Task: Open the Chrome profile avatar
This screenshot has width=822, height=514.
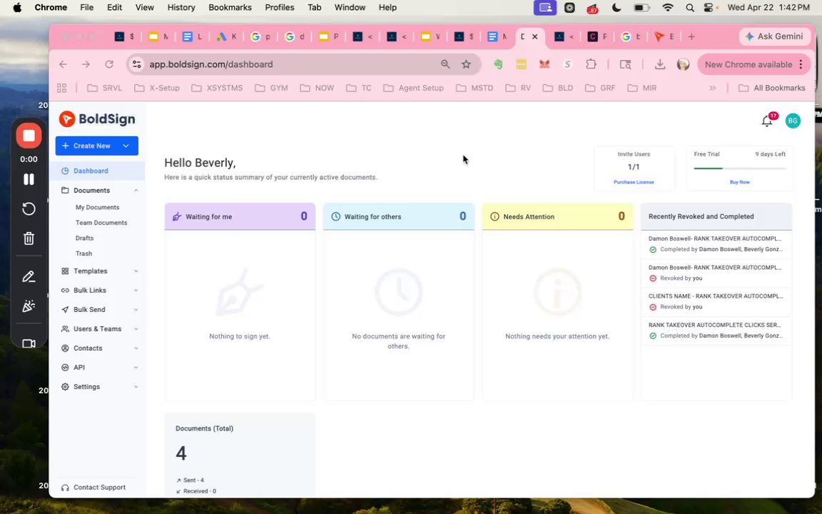Action: click(x=683, y=64)
